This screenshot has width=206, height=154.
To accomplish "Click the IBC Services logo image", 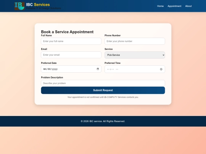I will point(19,6).
